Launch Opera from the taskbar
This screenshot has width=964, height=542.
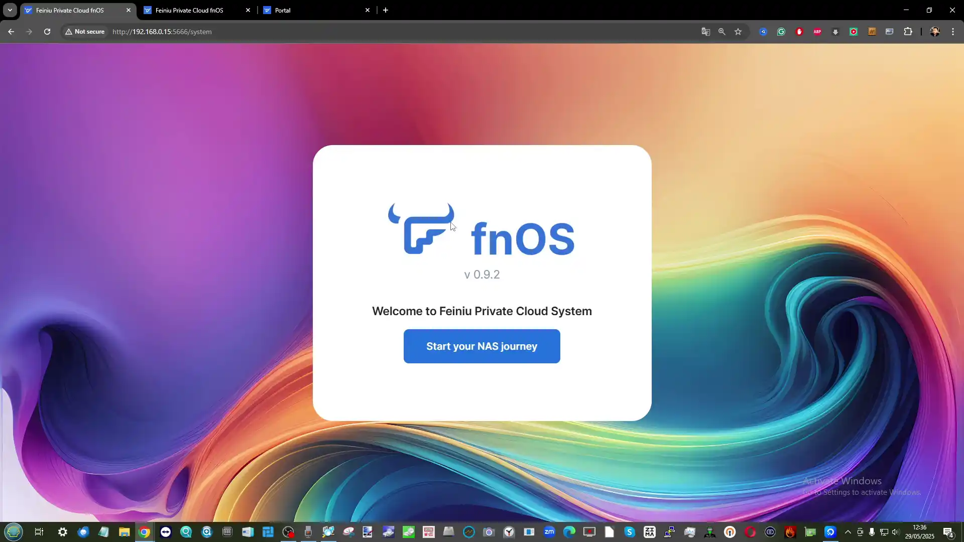point(750,532)
